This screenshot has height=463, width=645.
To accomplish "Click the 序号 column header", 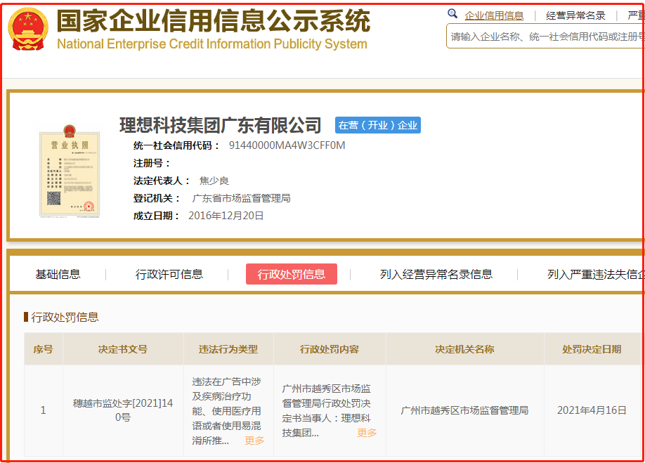I will point(43,349).
